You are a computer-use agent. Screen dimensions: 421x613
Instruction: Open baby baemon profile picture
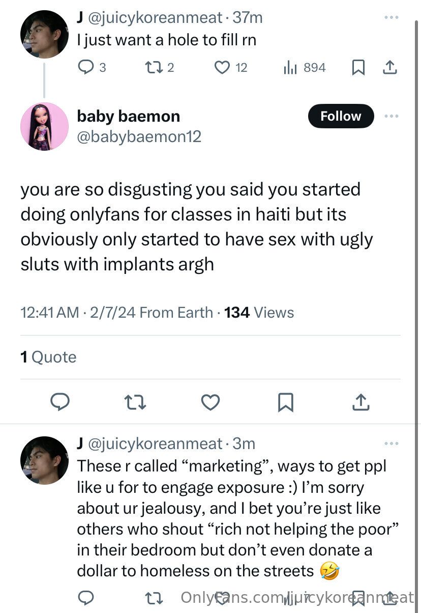pyautogui.click(x=44, y=126)
